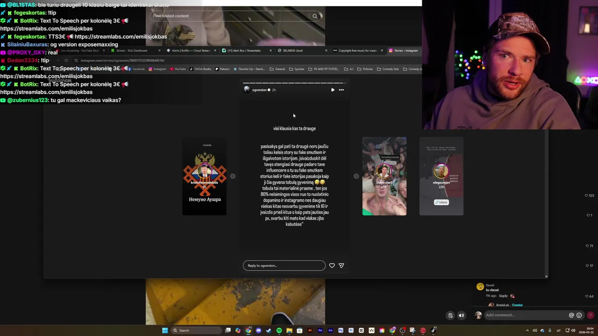Show hidden system tray icons
The width and height of the screenshot is (598, 336).
coord(527,330)
